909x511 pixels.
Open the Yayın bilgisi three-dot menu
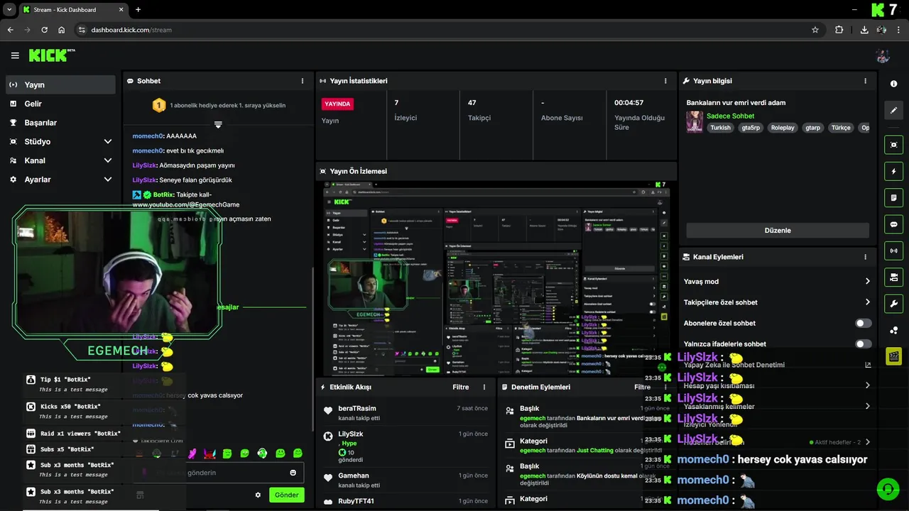click(865, 81)
